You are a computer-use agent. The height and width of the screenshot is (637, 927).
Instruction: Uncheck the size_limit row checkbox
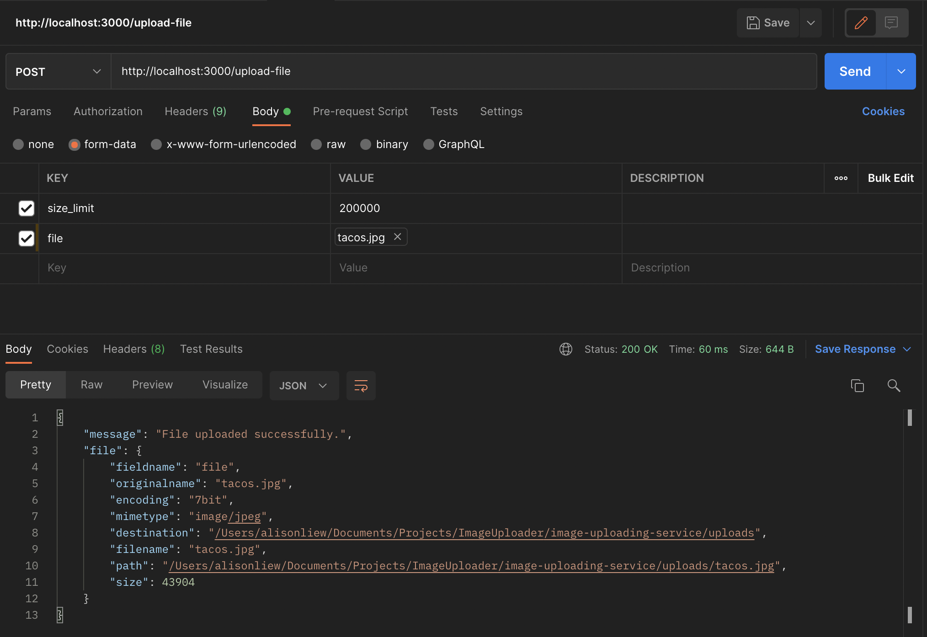click(27, 208)
